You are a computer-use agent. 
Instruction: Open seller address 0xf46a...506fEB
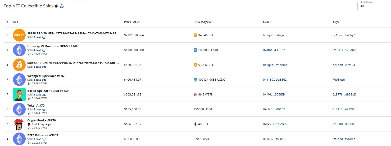pos(274,94)
